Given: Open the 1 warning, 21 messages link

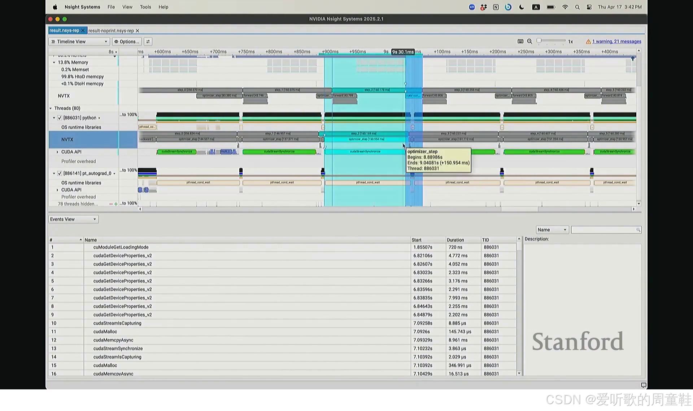Looking at the screenshot, I should click(x=616, y=41).
